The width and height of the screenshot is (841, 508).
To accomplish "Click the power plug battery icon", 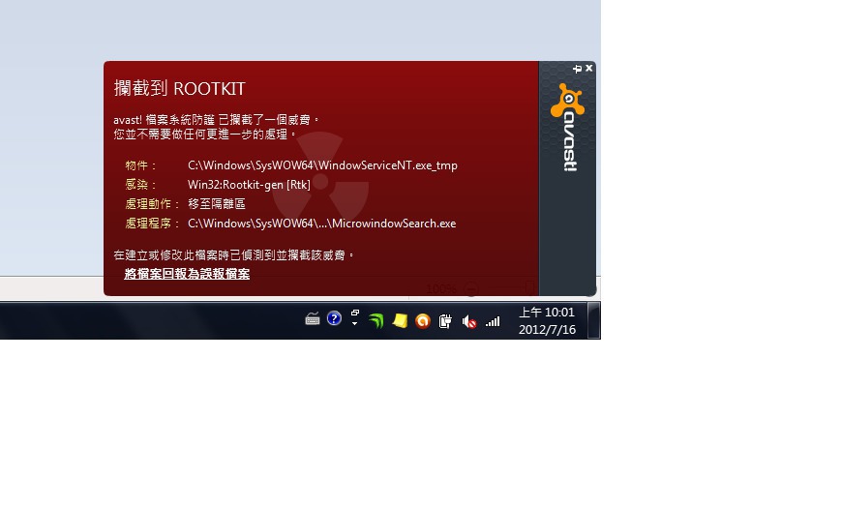I will pos(445,321).
